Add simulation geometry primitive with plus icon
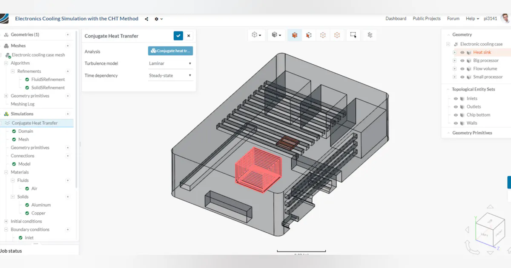511x268 pixels. [x=68, y=148]
